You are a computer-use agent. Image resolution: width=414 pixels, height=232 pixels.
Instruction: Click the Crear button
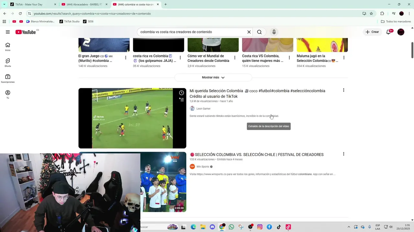click(372, 32)
